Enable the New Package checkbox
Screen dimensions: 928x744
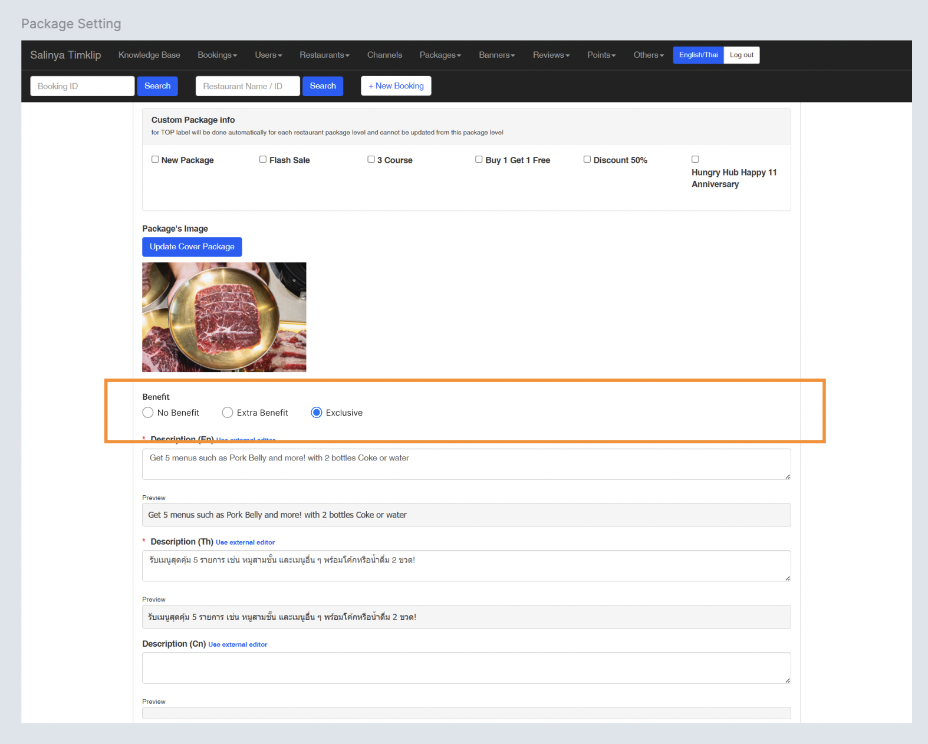pos(155,159)
